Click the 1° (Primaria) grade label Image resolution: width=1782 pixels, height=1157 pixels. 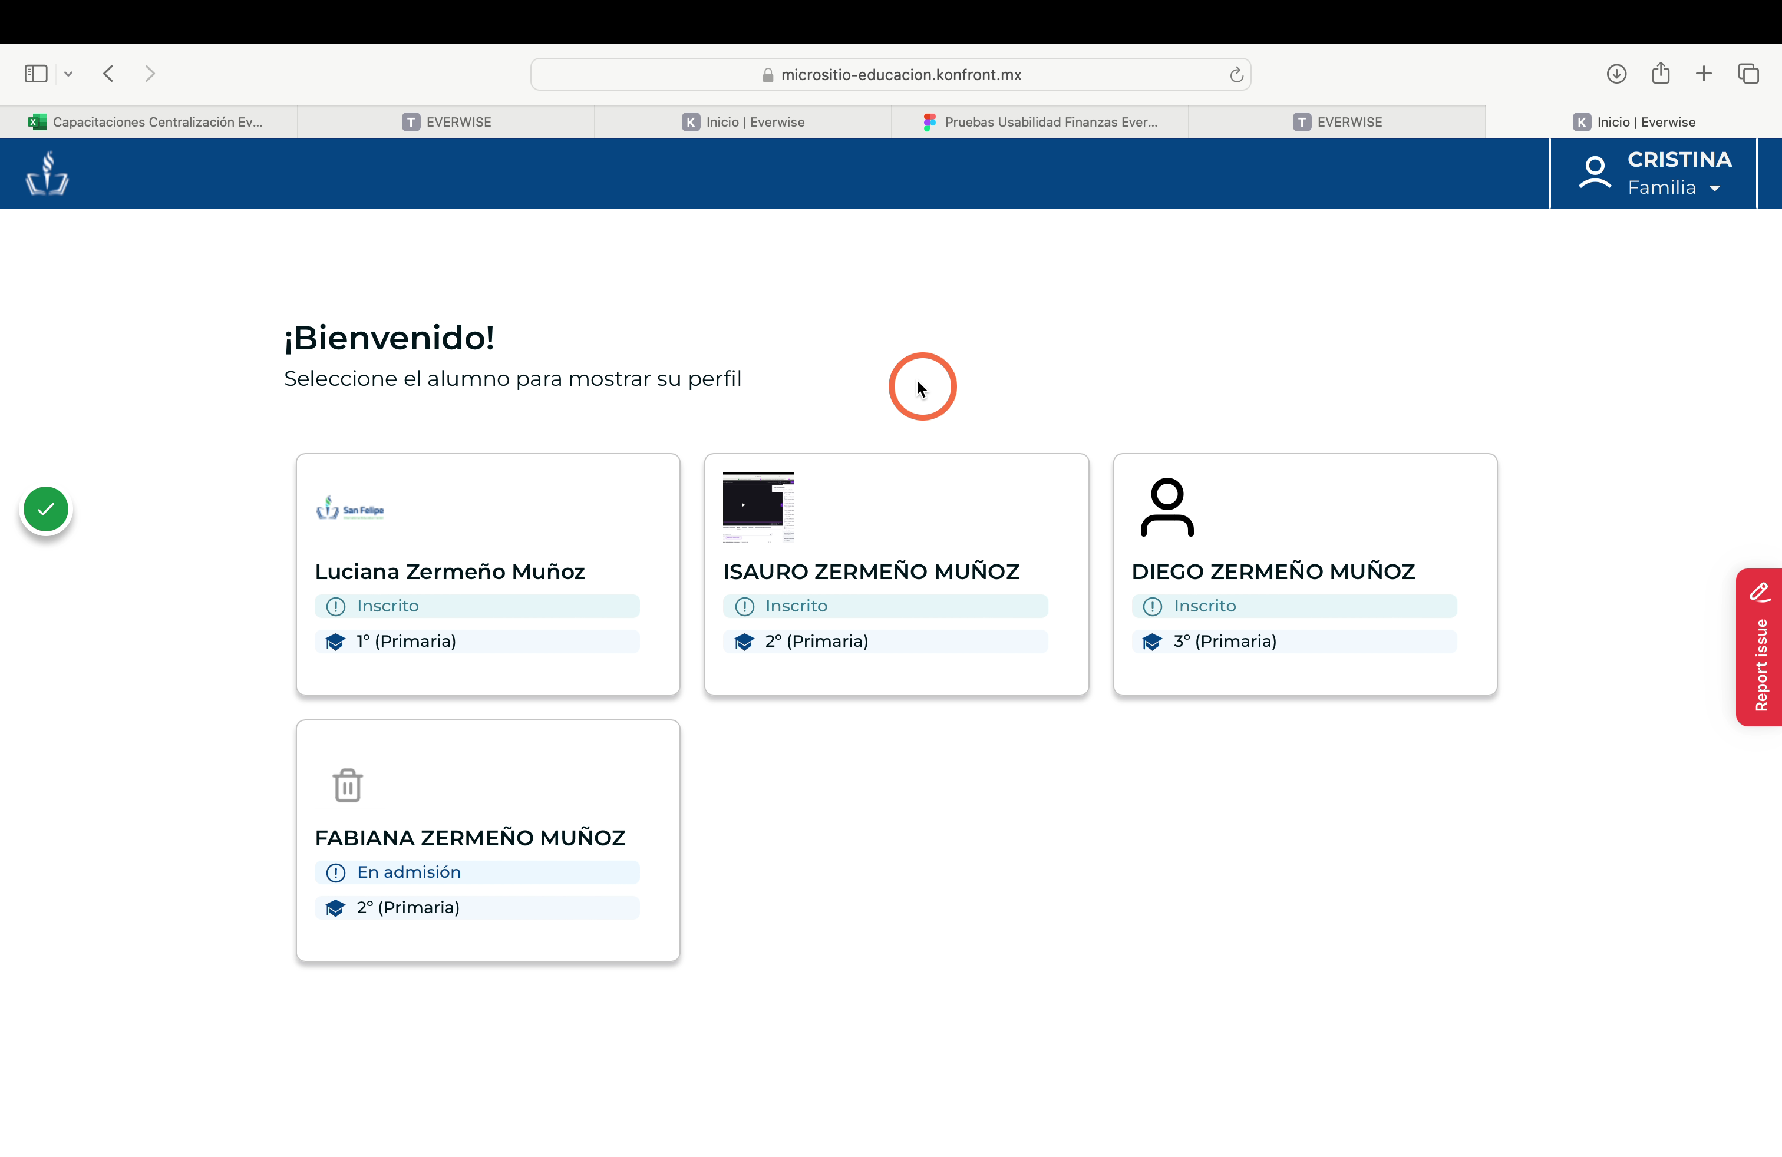tap(407, 642)
